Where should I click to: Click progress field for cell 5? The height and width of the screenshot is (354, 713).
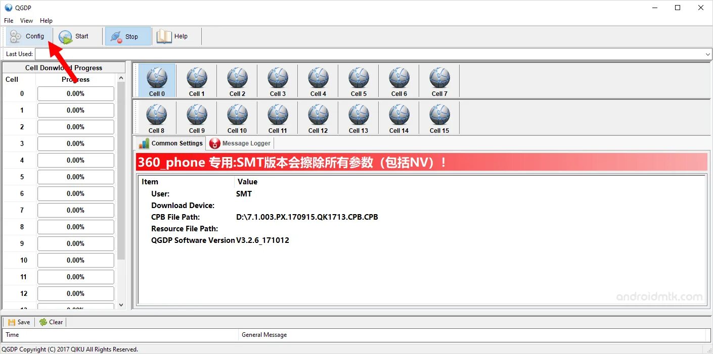click(75, 177)
